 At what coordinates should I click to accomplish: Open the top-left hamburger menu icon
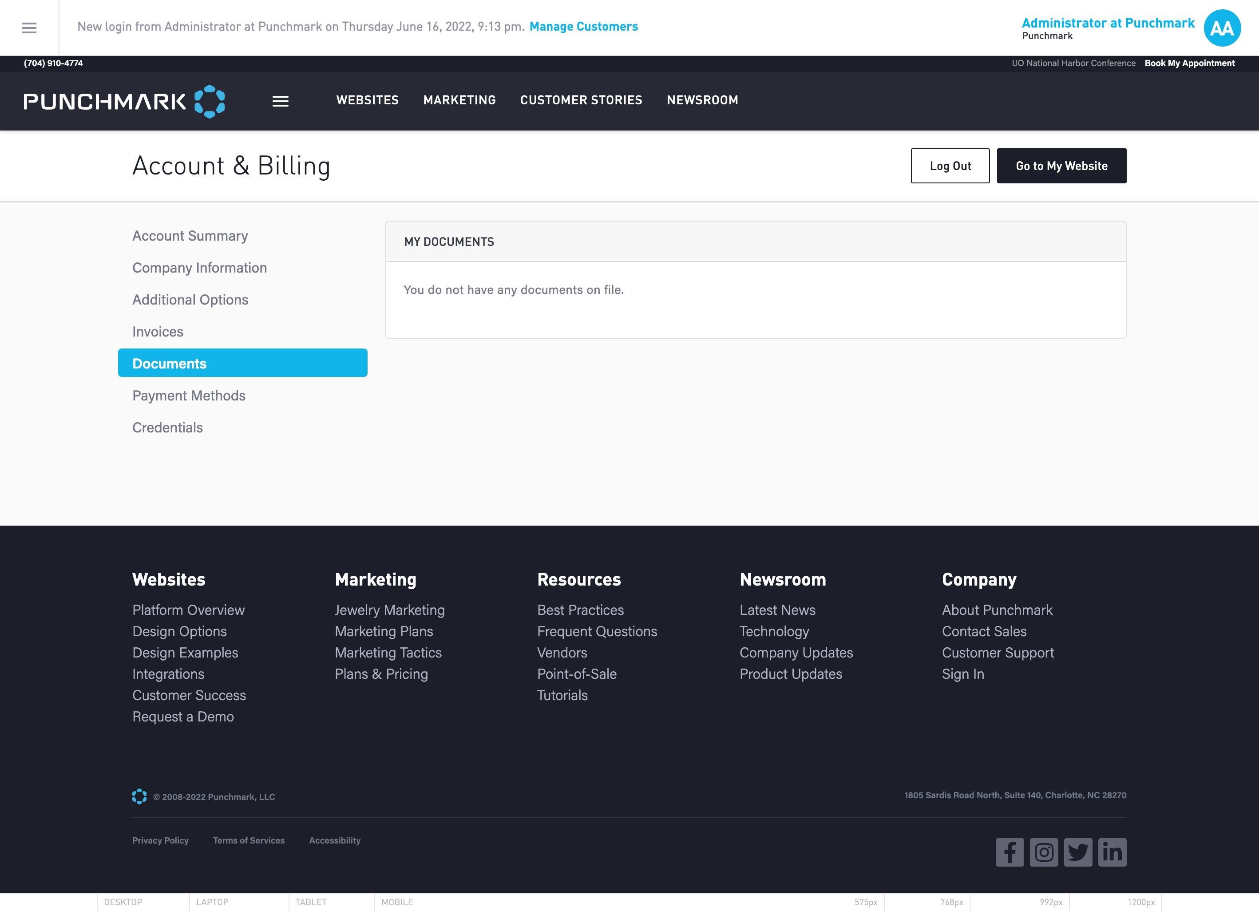29,28
